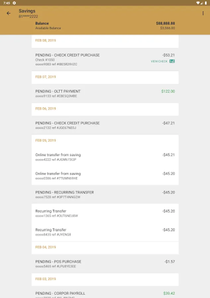Tap the Savings account title
Image resolution: width=210 pixels, height=298 pixels.
click(27, 11)
